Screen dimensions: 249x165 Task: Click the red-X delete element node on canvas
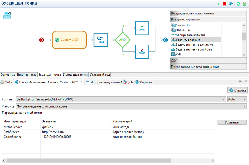[x=142, y=51]
